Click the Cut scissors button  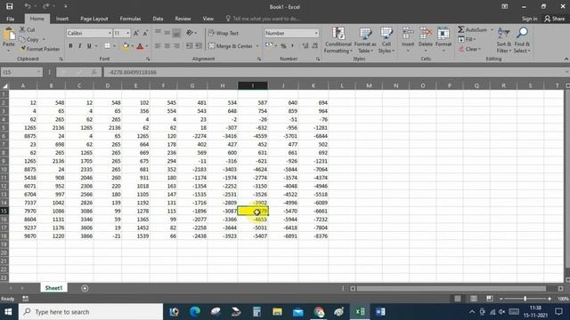coord(28,29)
